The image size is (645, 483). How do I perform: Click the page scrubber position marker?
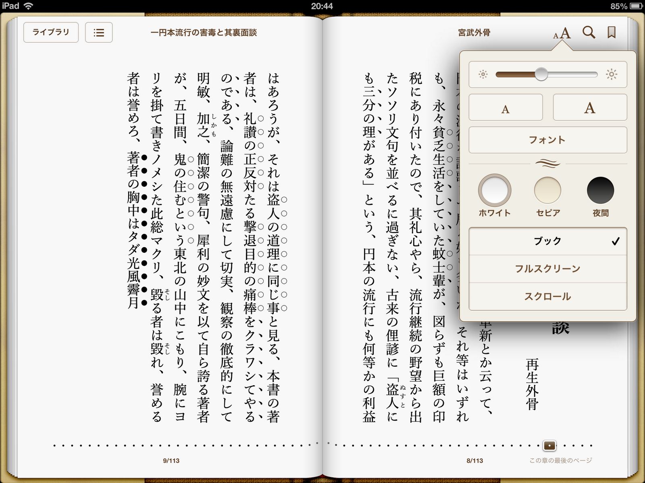pyautogui.click(x=549, y=446)
